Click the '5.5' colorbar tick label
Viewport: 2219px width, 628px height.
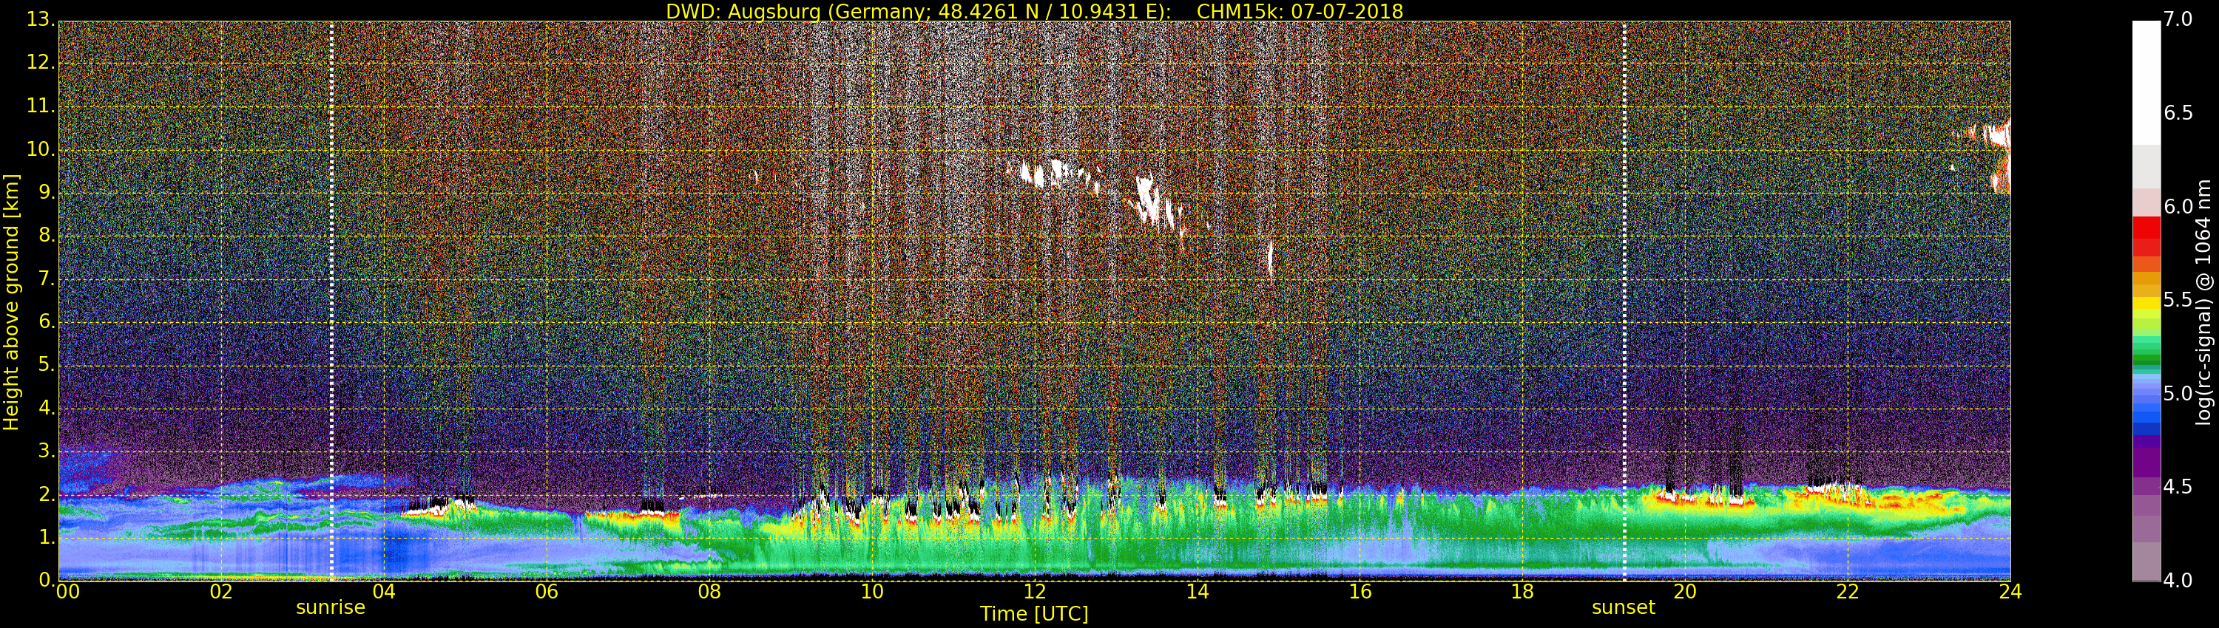(2178, 299)
